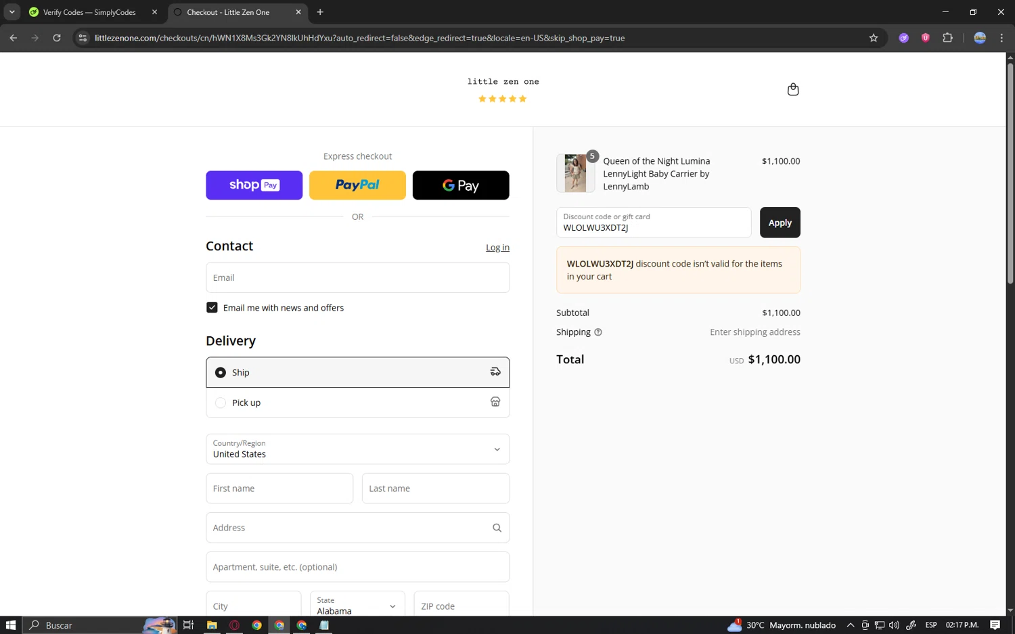Go back to the previous page
The height and width of the screenshot is (634, 1015).
[14, 38]
